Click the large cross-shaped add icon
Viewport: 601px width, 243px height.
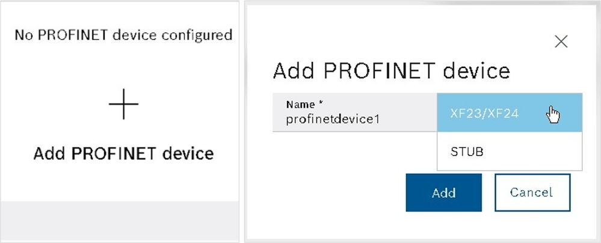coord(123,104)
